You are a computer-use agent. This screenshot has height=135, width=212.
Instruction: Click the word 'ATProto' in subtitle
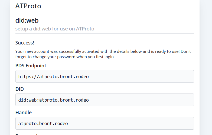(x=85, y=29)
